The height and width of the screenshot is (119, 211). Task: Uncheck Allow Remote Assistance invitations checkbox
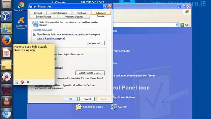coord(35,34)
